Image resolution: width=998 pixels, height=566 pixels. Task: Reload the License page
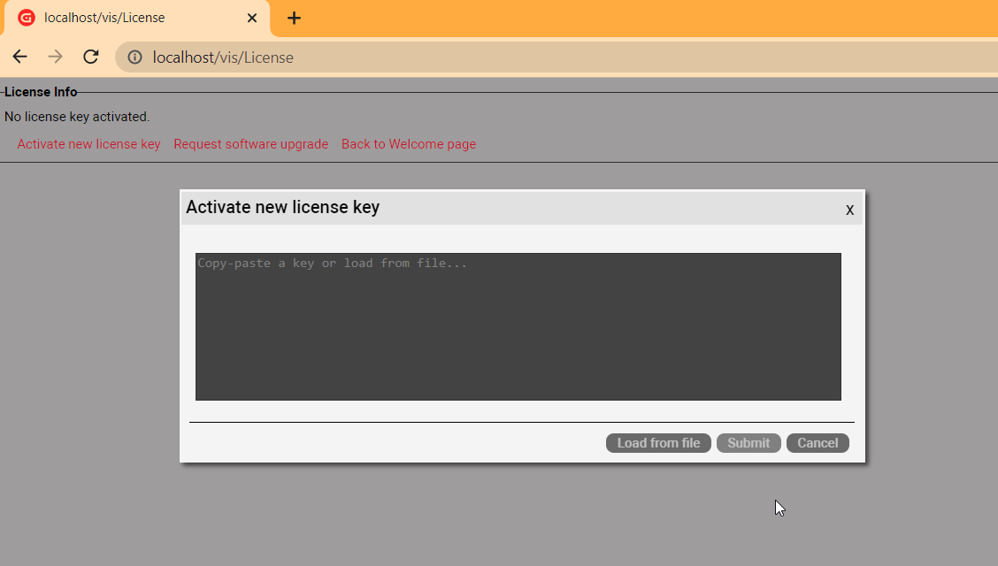(90, 57)
